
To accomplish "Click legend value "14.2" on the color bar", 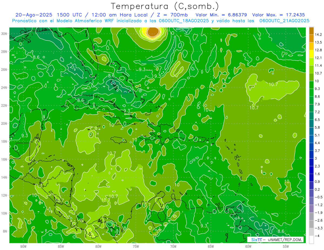I will [319, 35].
